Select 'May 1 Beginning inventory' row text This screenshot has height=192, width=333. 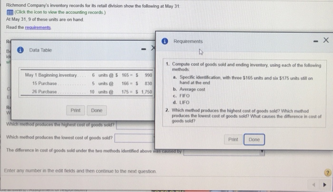[51, 75]
